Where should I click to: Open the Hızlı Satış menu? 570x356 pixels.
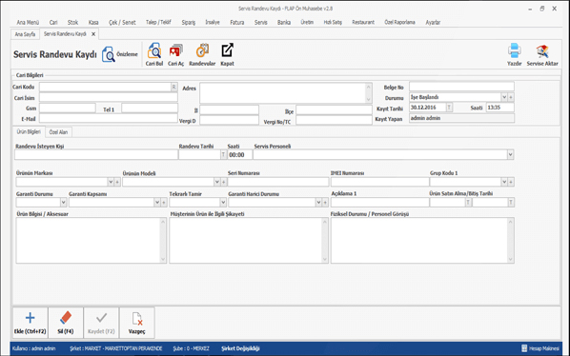[333, 22]
